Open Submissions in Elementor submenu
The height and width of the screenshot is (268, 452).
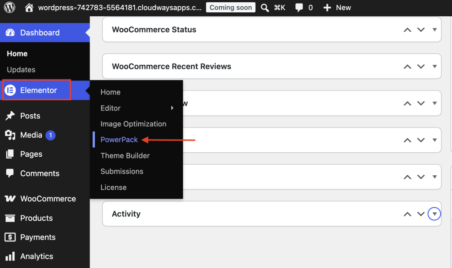coord(122,171)
